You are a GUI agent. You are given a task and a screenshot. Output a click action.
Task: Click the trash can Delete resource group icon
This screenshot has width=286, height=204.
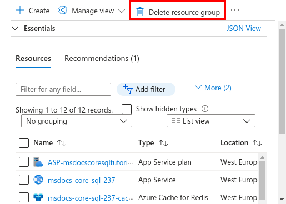coord(140,12)
